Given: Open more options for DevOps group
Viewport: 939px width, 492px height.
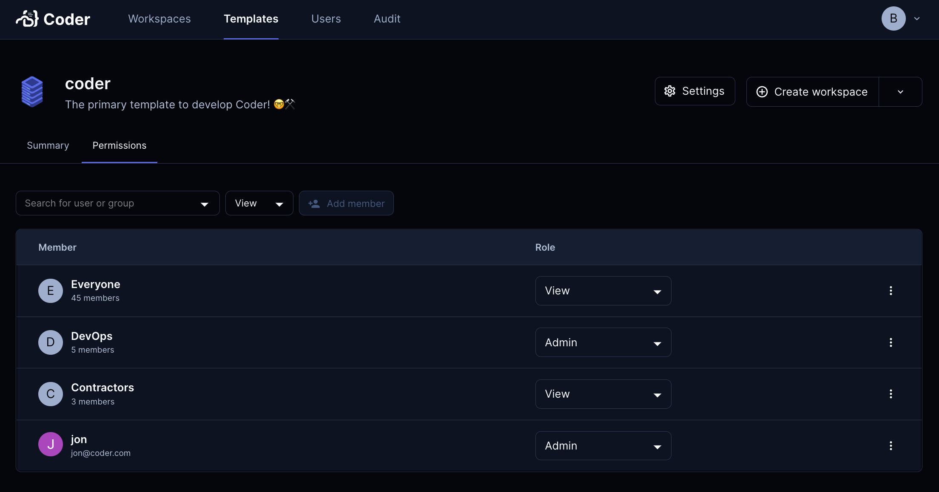Looking at the screenshot, I should pos(891,342).
